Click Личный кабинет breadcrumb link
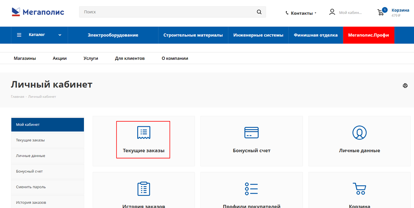 [42, 96]
